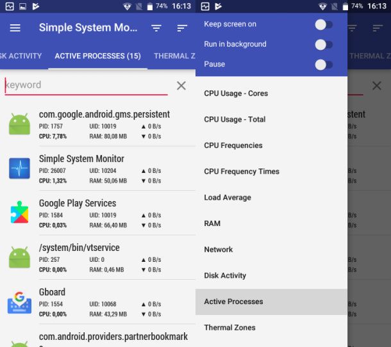Tap RAM: 66,40 MB value
391x347 pixels.
point(108,225)
